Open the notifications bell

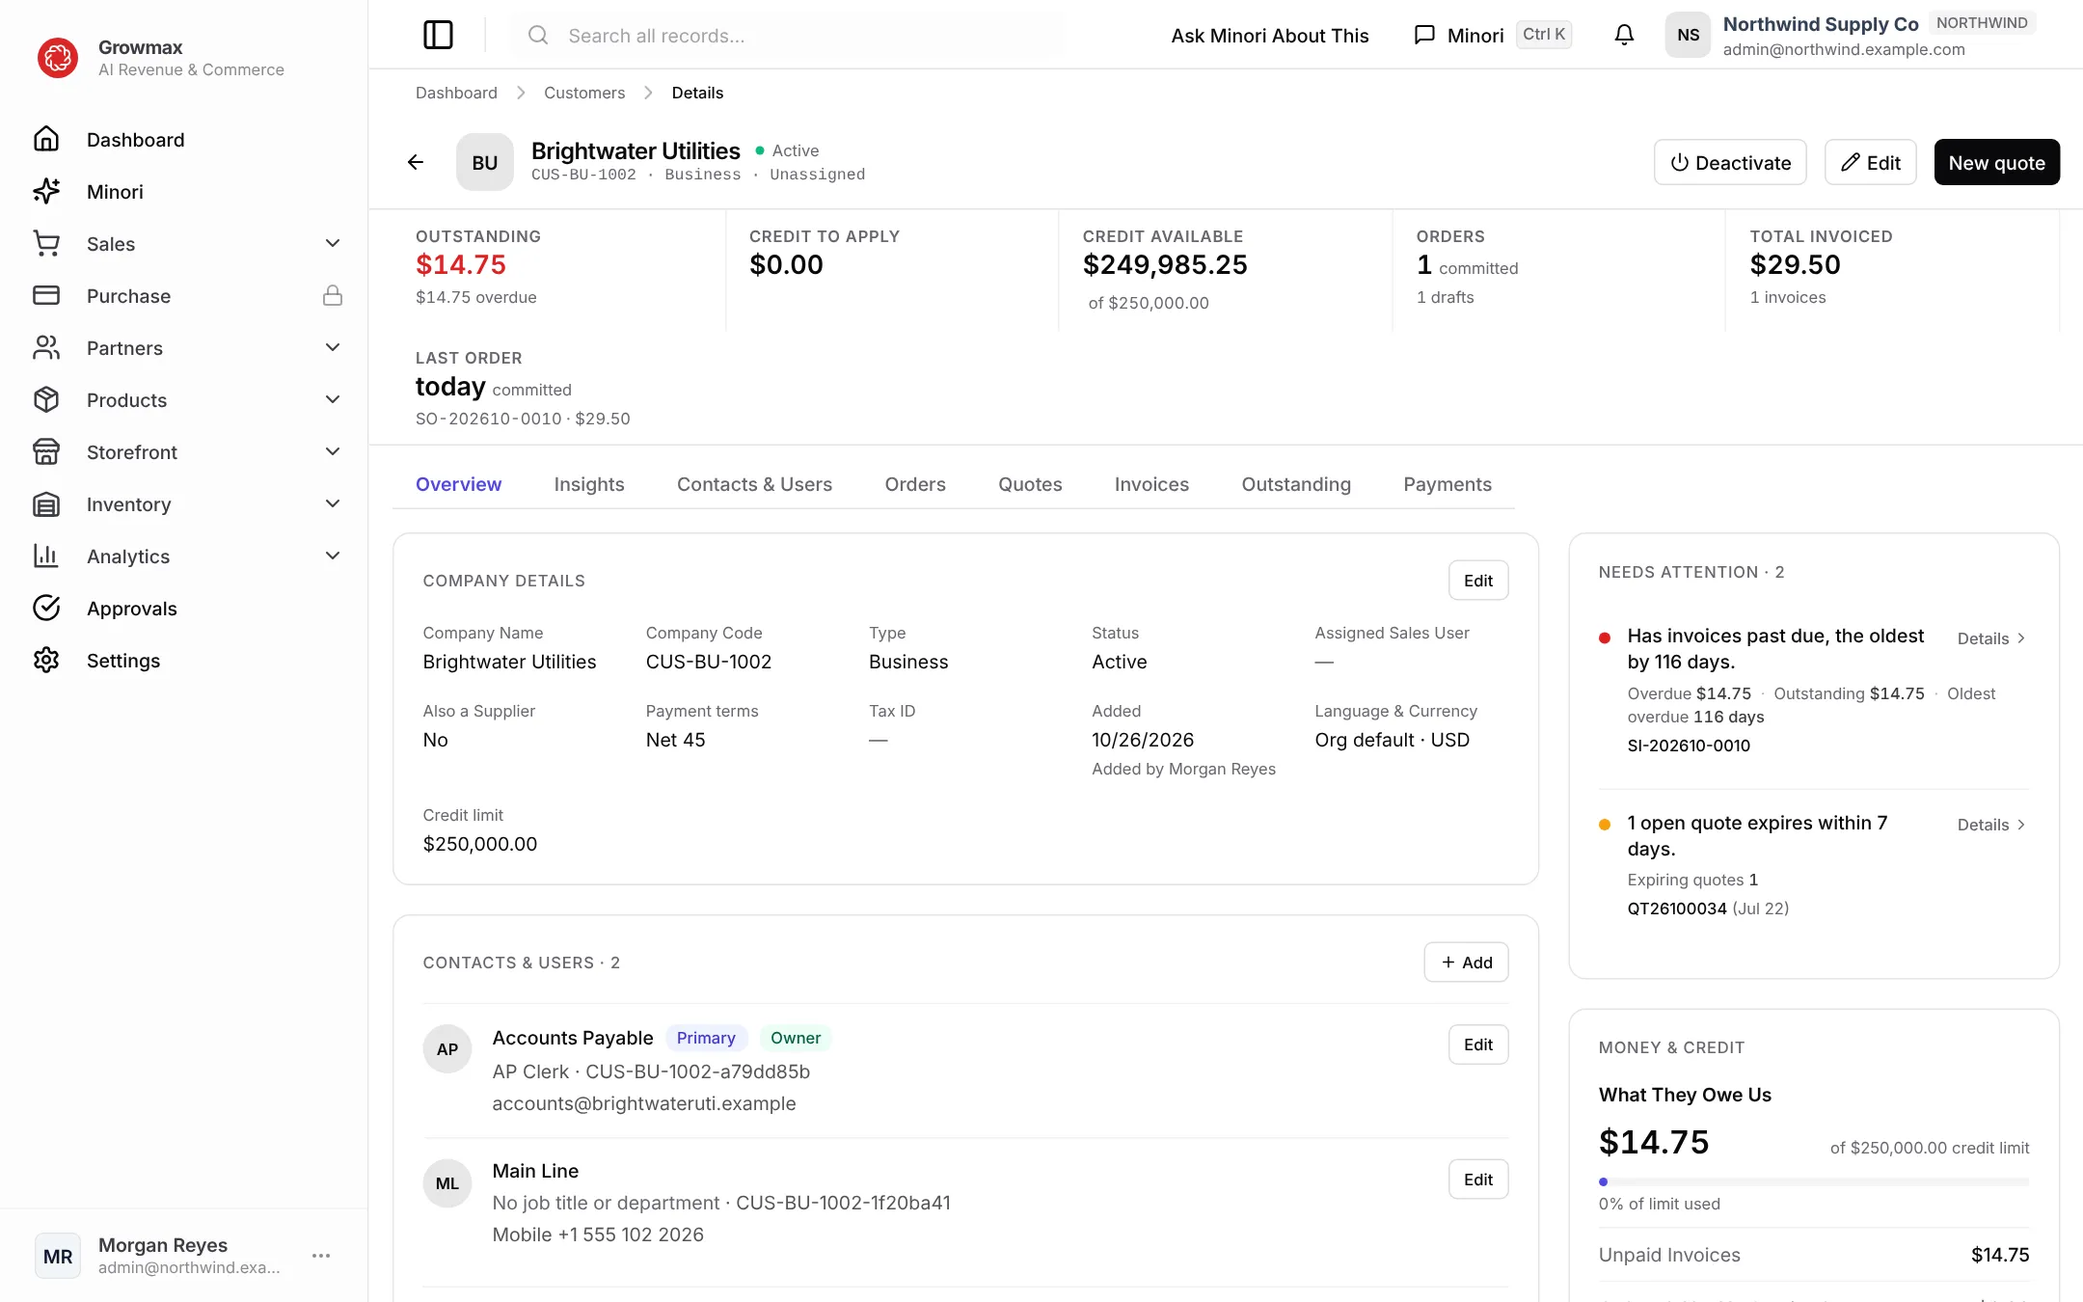click(x=1624, y=35)
